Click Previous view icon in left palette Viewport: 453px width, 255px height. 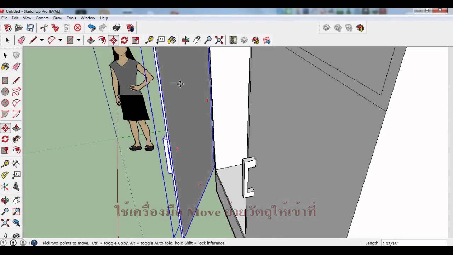coord(16,222)
